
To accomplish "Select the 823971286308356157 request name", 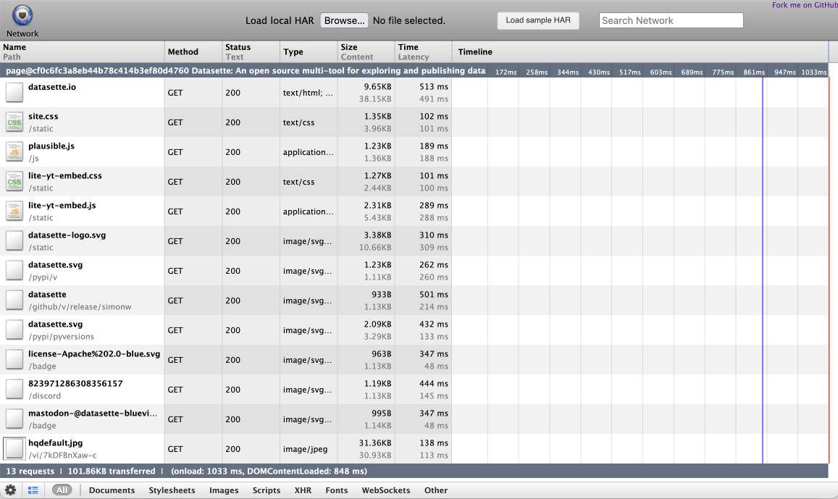I will [75, 384].
